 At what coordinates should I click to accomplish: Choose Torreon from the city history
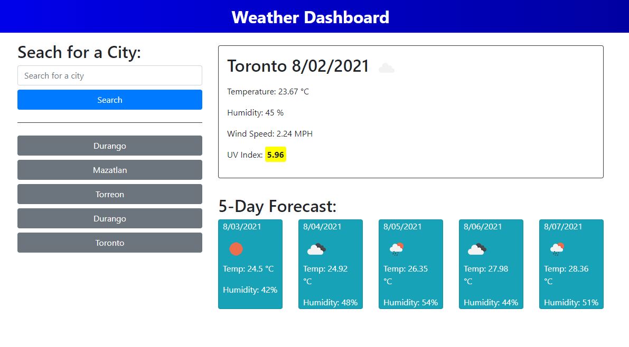click(109, 195)
